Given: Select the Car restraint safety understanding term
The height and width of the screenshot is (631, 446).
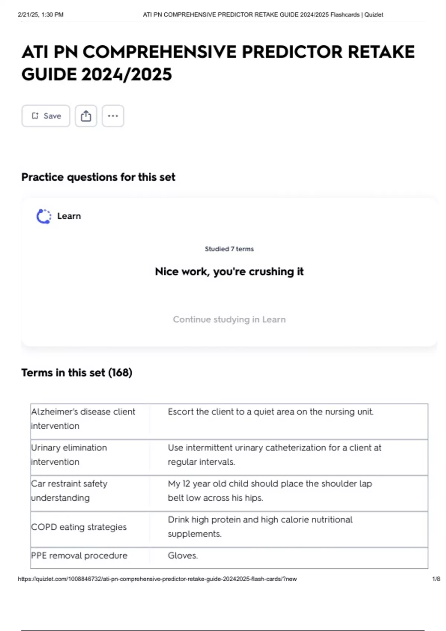Looking at the screenshot, I should pyautogui.click(x=69, y=491).
